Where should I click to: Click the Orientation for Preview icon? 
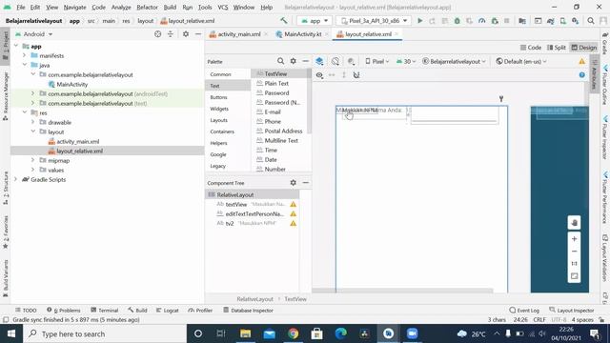click(x=335, y=61)
